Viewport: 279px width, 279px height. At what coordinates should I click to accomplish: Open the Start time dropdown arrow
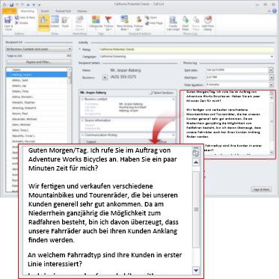[x=271, y=78]
